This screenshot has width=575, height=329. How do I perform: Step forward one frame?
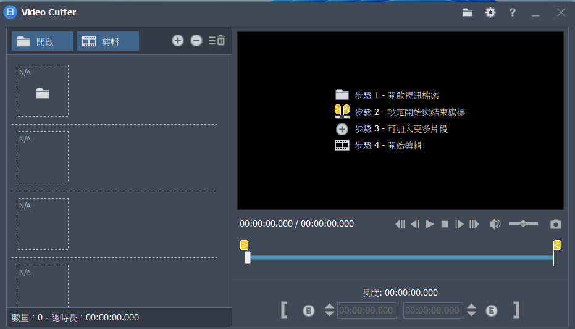coord(459,224)
